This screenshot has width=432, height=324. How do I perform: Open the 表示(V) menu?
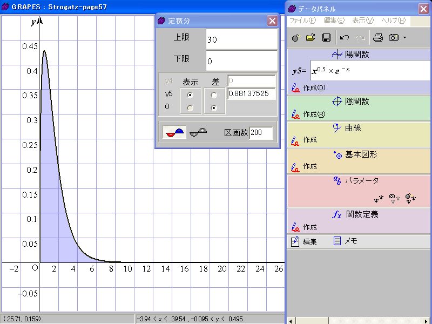[362, 21]
